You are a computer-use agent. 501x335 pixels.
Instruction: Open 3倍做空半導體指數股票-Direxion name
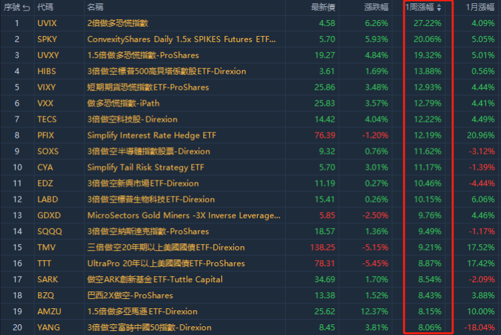tap(148, 151)
